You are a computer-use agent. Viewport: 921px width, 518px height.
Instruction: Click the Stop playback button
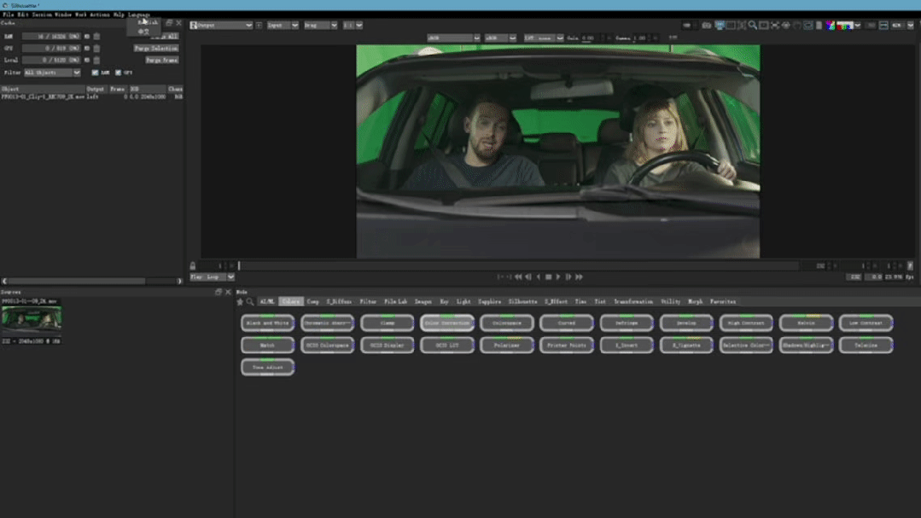(548, 277)
